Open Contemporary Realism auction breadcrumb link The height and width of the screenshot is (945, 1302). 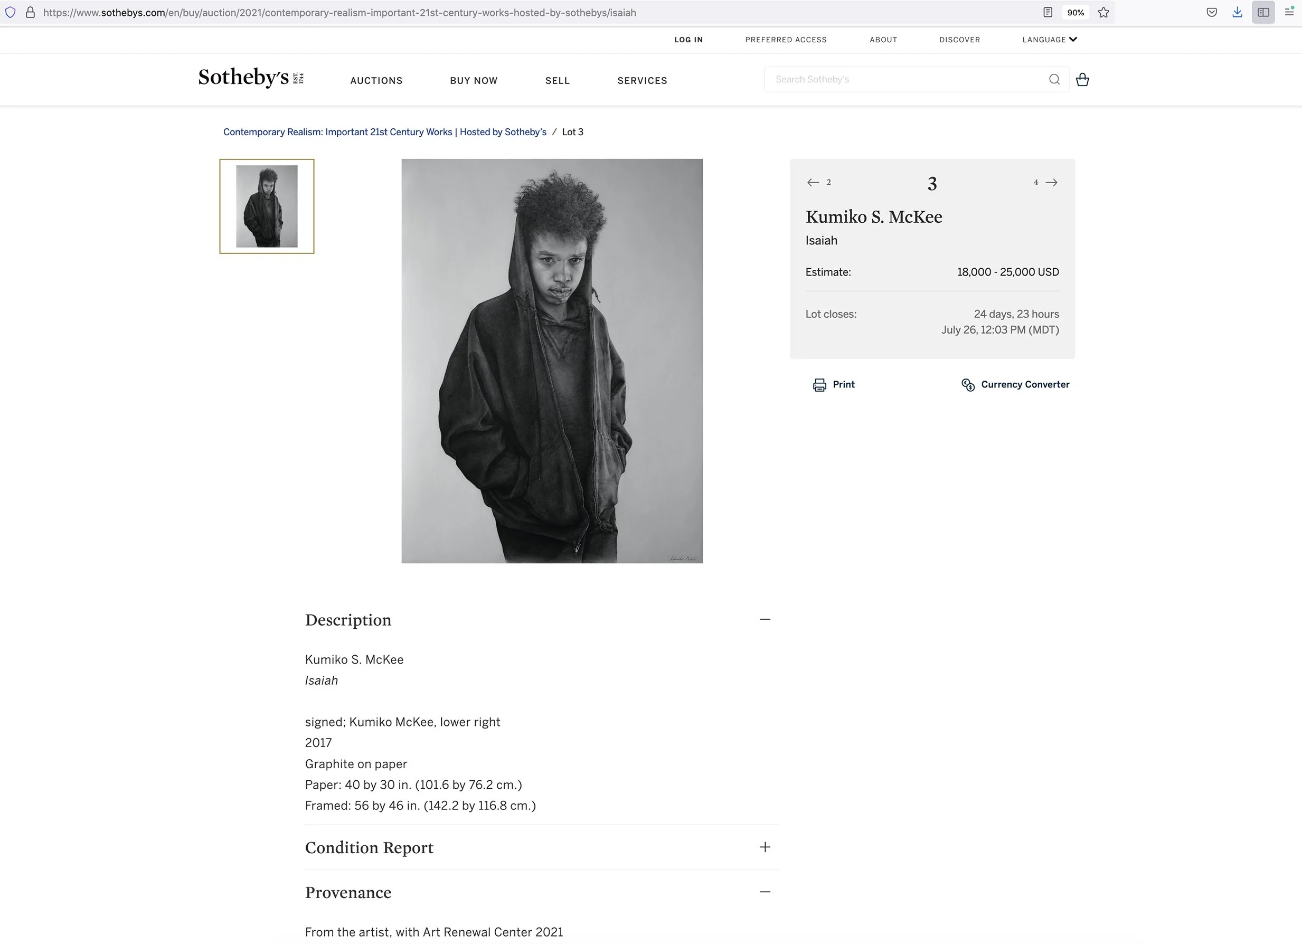pyautogui.click(x=384, y=132)
